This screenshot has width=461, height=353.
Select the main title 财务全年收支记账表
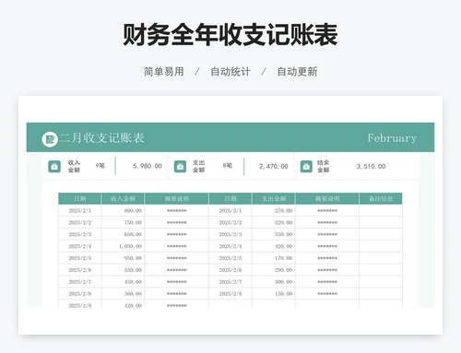(230, 35)
